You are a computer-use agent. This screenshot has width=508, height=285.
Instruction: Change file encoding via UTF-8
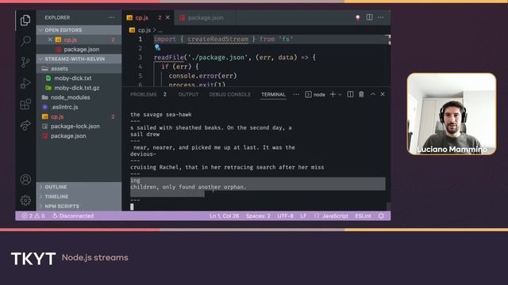285,216
